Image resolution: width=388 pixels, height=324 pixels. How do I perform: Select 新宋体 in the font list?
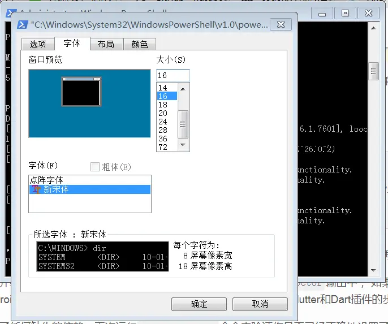(90, 189)
